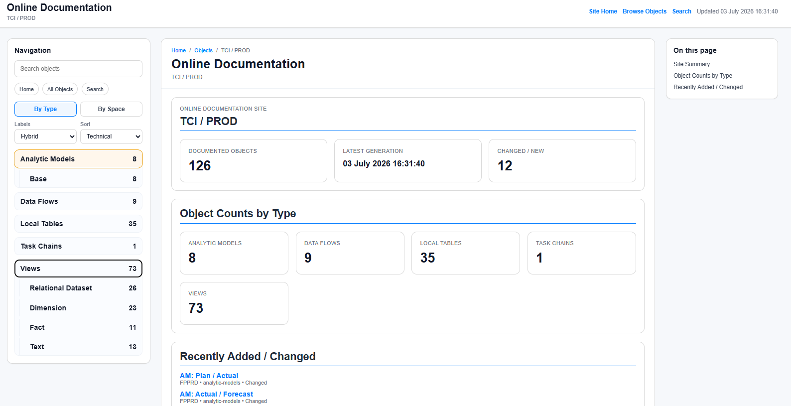Select the Relational Dataset subtype

click(81, 288)
